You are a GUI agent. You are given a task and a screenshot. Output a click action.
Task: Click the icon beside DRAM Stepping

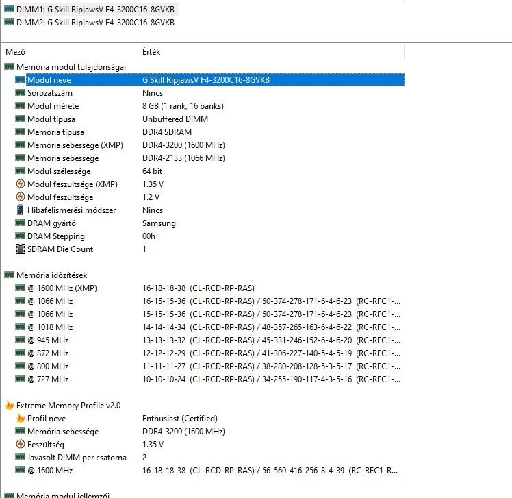click(x=21, y=236)
